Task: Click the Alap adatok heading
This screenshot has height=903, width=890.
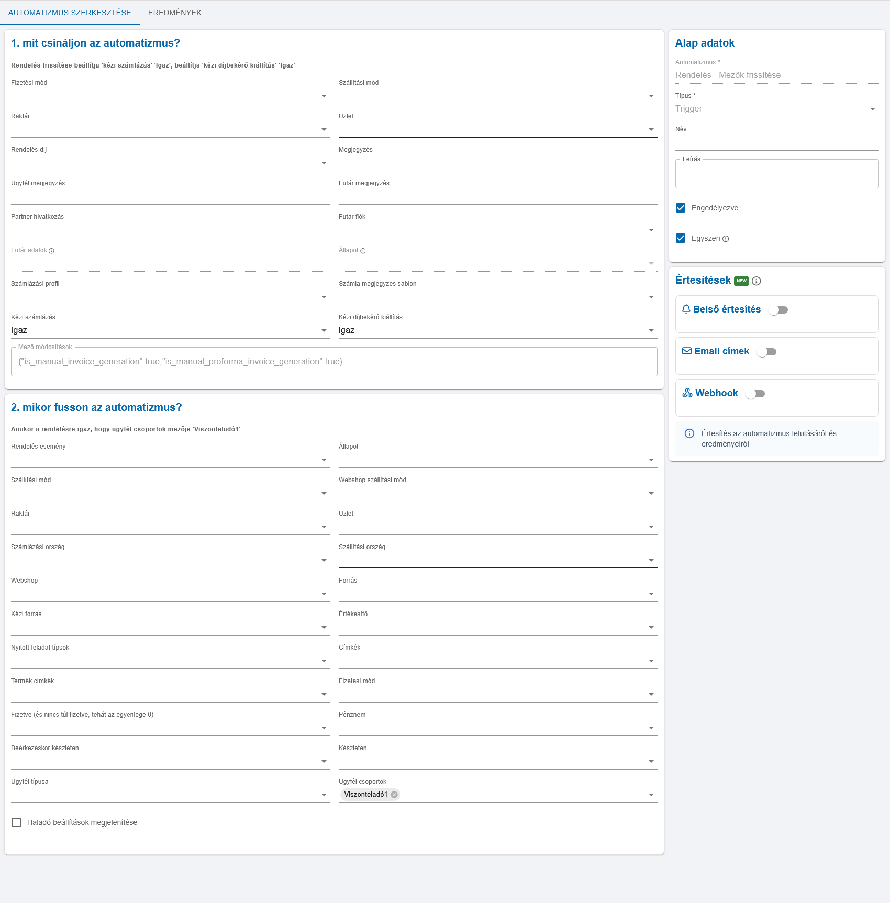Action: click(x=705, y=43)
